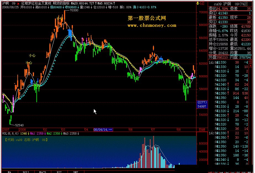Click the 最高 42290 value
Screen dimensions: 255x173
pyautogui.click(x=241, y=40)
